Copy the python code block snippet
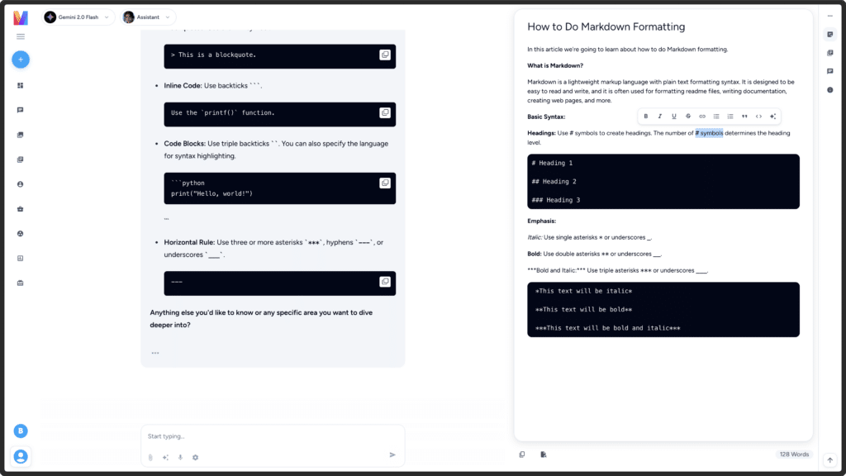The width and height of the screenshot is (846, 476). click(x=385, y=183)
